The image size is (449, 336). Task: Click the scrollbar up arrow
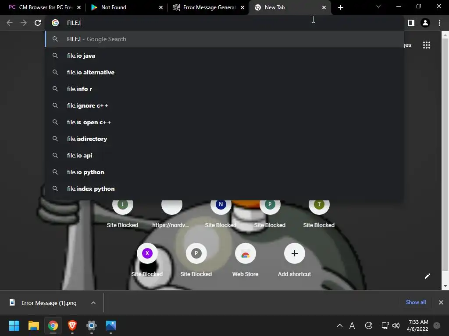pyautogui.click(x=445, y=35)
